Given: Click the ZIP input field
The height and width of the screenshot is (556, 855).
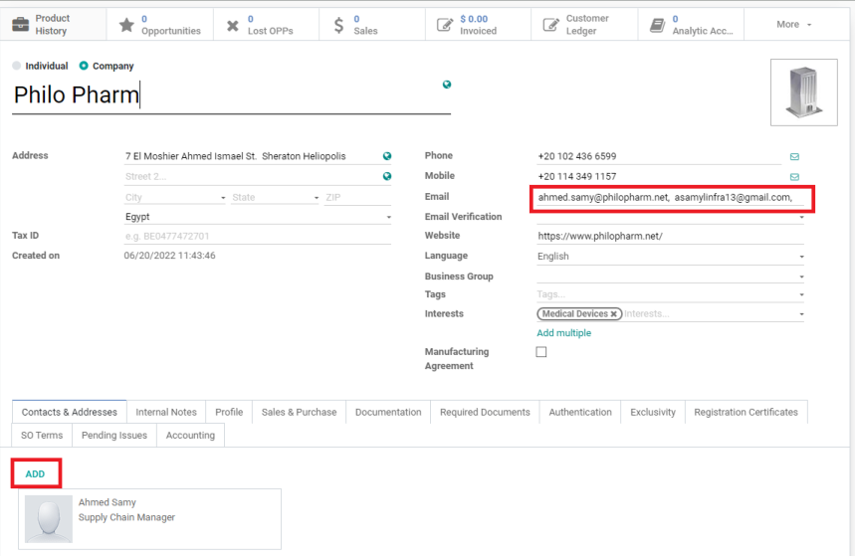Looking at the screenshot, I should coord(357,197).
